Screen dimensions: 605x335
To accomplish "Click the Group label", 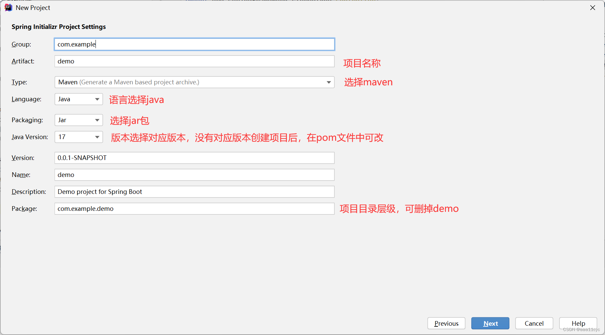I will click(21, 44).
